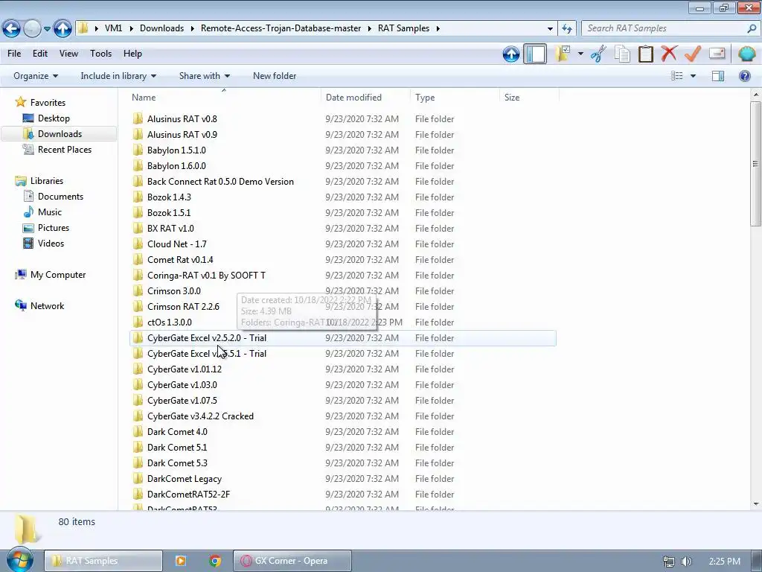Select Libraries in the navigation pane
The width and height of the screenshot is (762, 572).
[x=47, y=181]
